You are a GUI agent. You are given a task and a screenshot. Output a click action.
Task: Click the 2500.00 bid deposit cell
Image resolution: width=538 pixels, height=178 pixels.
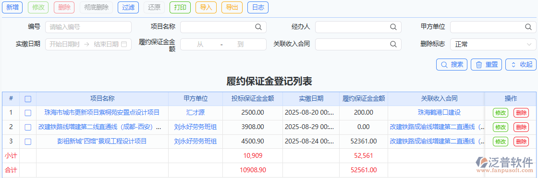click(x=253, y=112)
